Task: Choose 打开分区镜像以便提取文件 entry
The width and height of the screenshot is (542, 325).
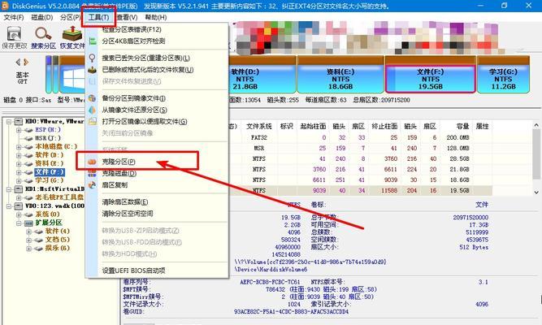Action: tap(145, 121)
